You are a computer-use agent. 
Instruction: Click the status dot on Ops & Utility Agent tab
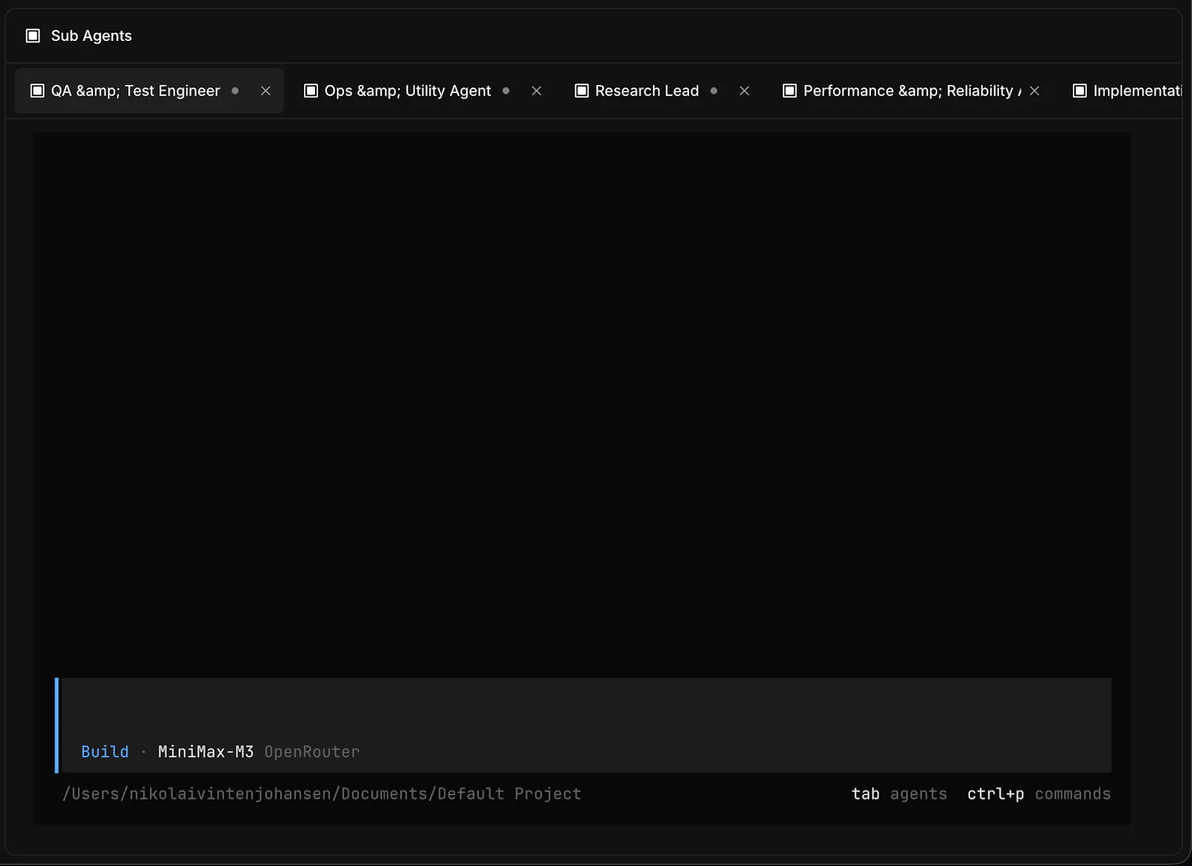click(x=506, y=91)
